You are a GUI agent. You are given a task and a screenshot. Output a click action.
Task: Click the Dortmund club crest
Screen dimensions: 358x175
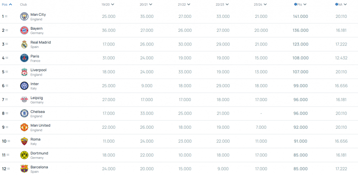click(x=24, y=155)
